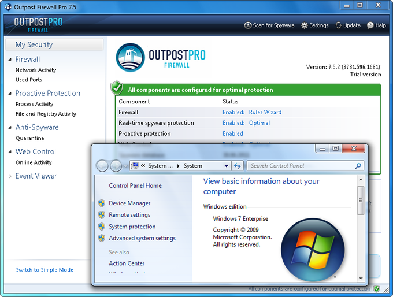Viewport: 393px width, 297px height.
Task: Click Proactive protection Enabled link
Action: coord(233,134)
